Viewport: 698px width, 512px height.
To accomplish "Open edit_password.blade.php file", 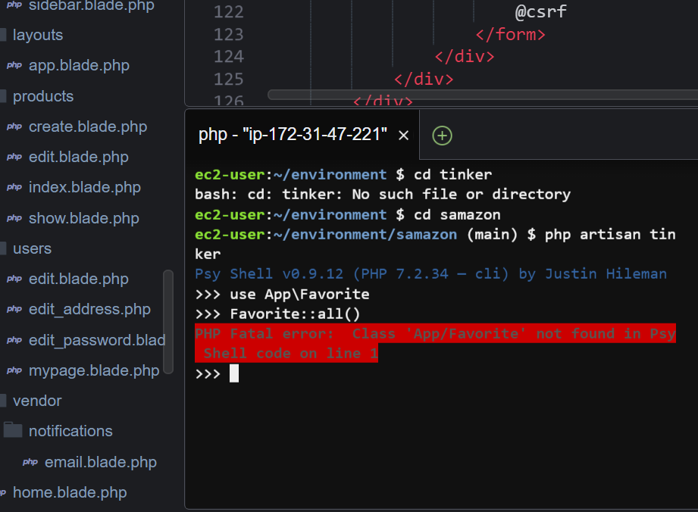I will (x=96, y=340).
